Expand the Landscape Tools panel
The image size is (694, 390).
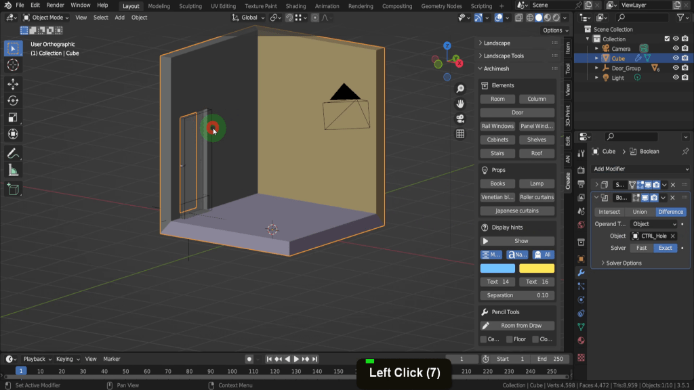coord(504,56)
